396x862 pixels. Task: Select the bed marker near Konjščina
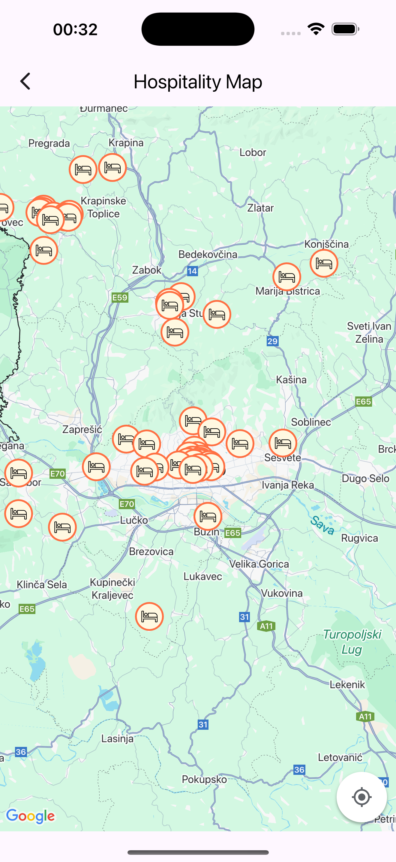[x=324, y=263]
